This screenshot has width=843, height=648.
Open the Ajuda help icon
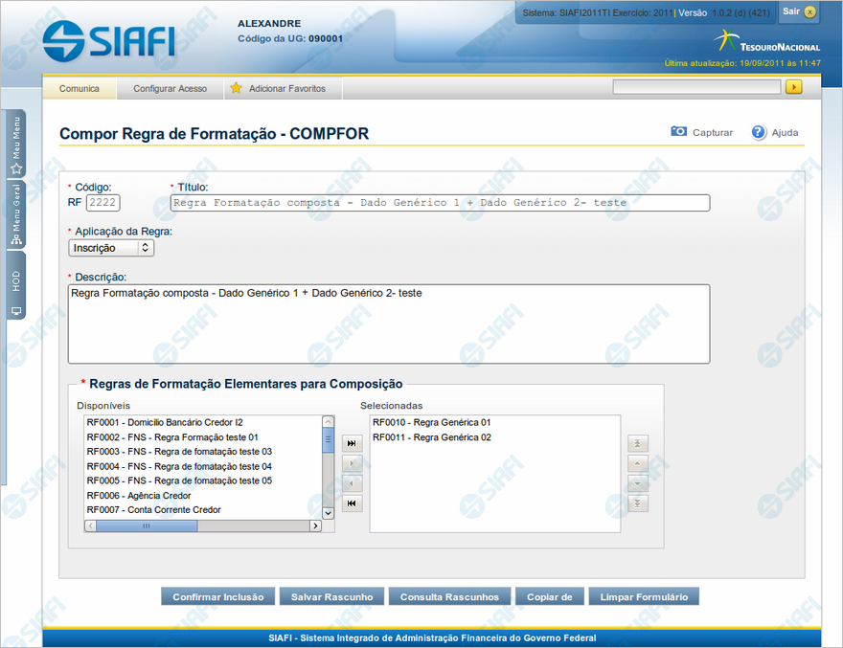tap(759, 132)
